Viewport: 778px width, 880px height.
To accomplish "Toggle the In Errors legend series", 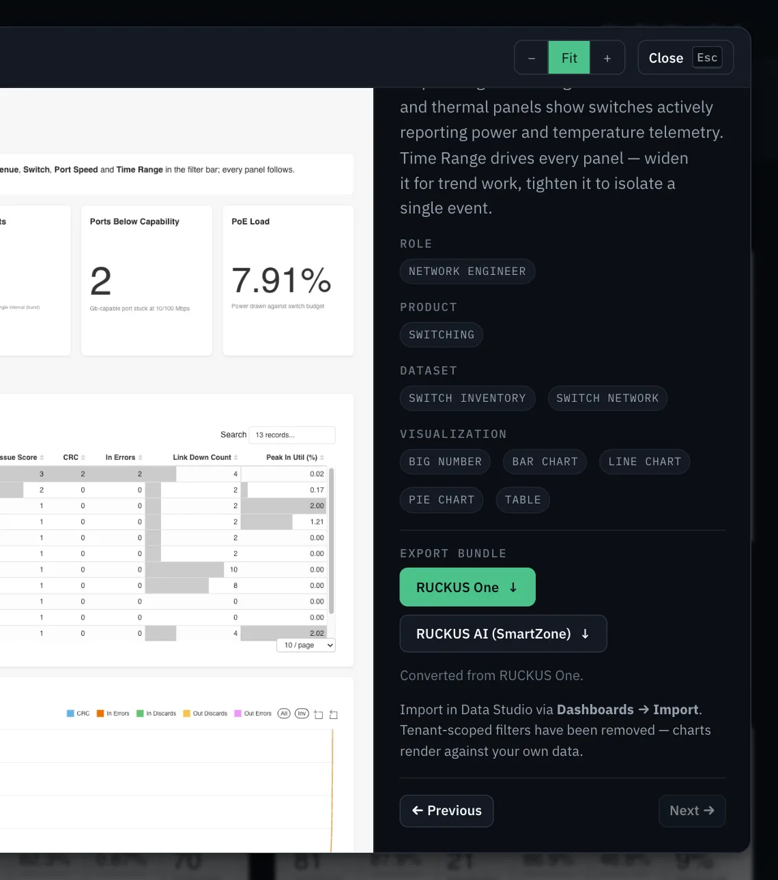I will 113,714.
